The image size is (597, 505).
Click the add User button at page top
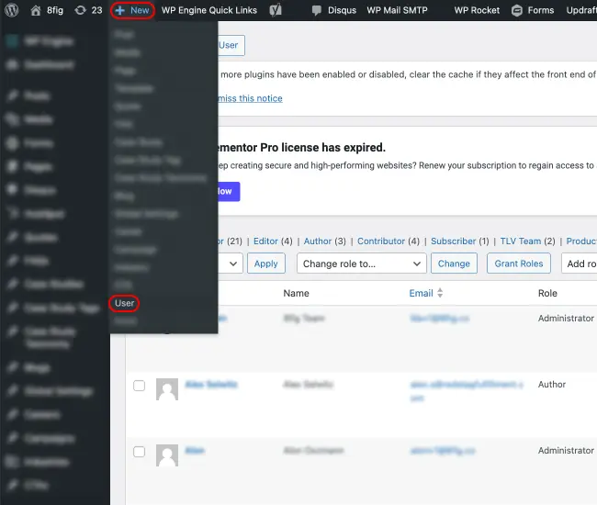(231, 45)
